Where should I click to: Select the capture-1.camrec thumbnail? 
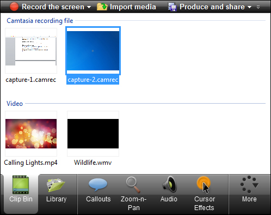pyautogui.click(x=31, y=51)
